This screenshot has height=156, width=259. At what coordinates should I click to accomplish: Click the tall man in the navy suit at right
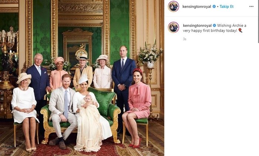click(123, 82)
